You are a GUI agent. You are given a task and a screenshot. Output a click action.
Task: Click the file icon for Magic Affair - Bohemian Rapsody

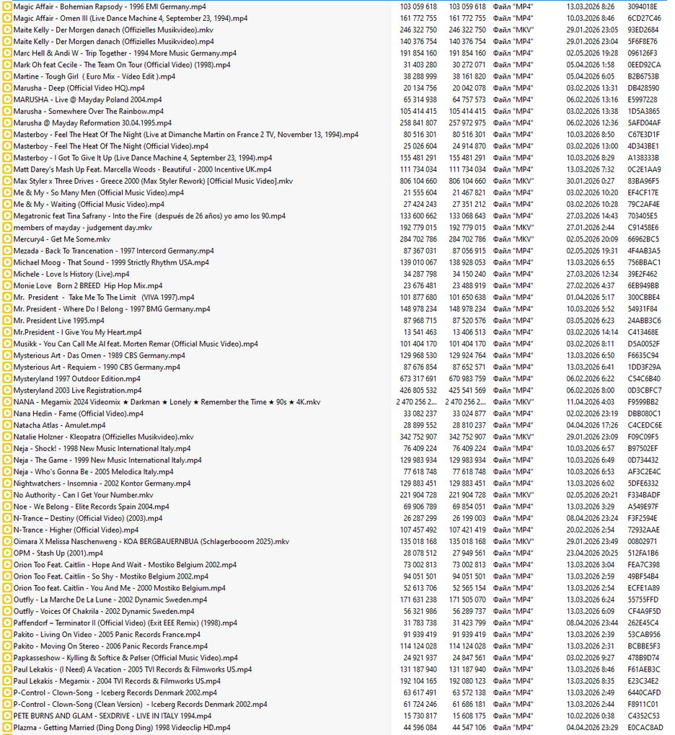(x=7, y=6)
